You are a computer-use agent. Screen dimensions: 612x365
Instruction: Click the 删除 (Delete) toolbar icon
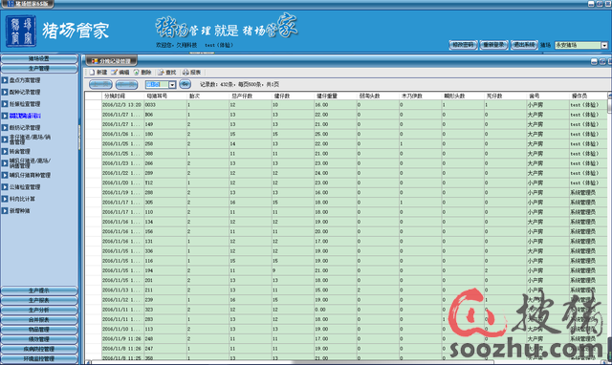(x=136, y=73)
